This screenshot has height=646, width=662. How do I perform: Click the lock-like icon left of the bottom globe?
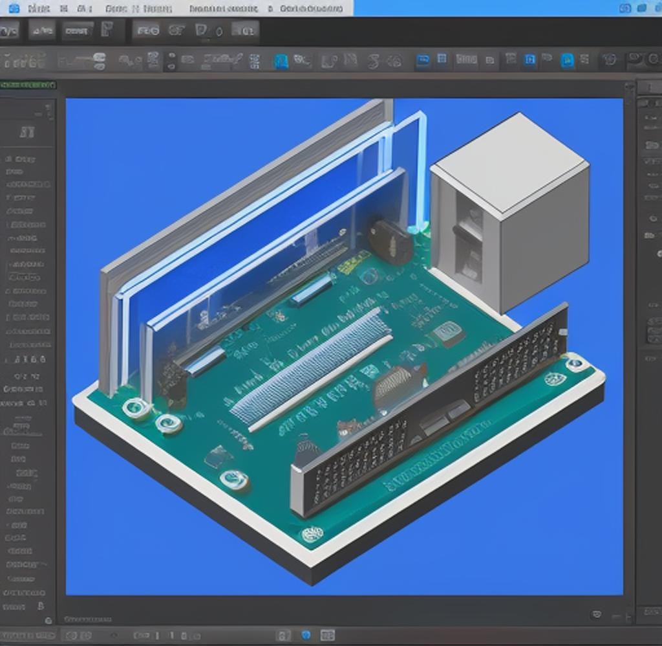coord(283,635)
